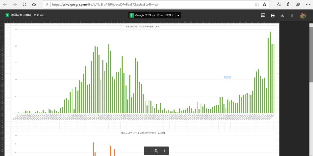Viewport: 313px width, 156px height.
Task: Click scrollbar up arrow of the preview
Action: 311,25
